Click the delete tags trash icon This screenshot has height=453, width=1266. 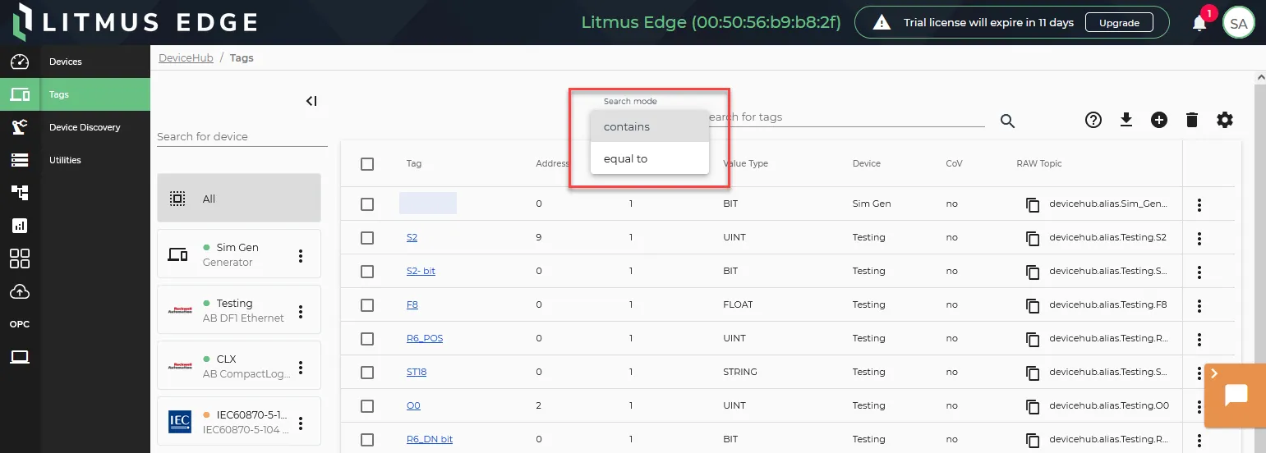pyautogui.click(x=1192, y=121)
